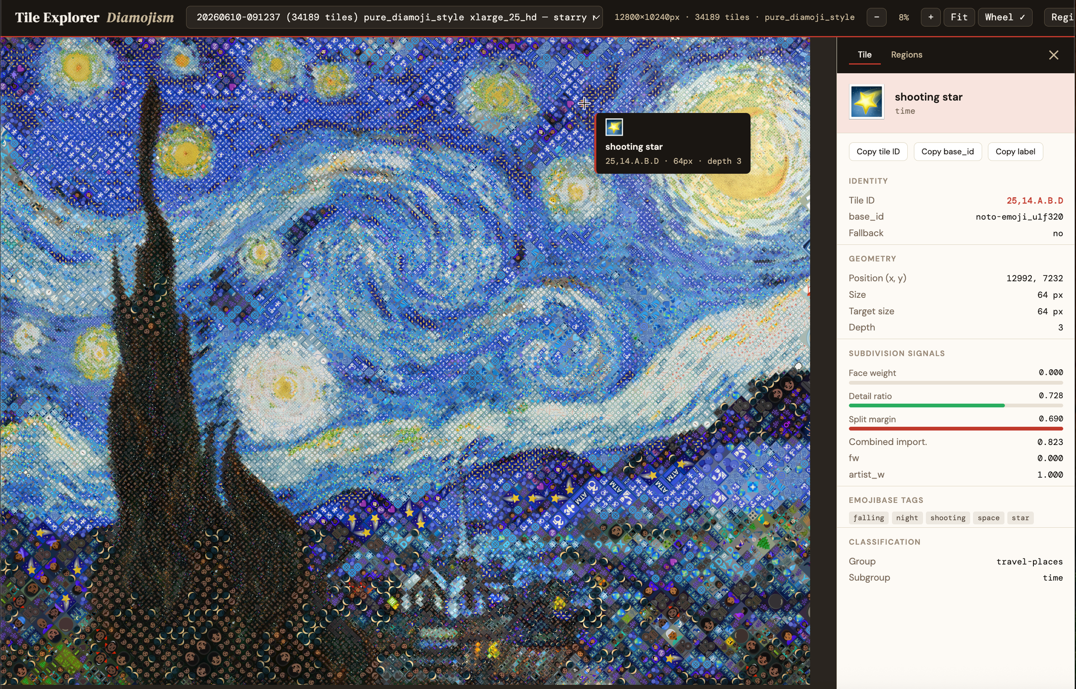Click the 'shooting' emojibase tag

pyautogui.click(x=948, y=518)
